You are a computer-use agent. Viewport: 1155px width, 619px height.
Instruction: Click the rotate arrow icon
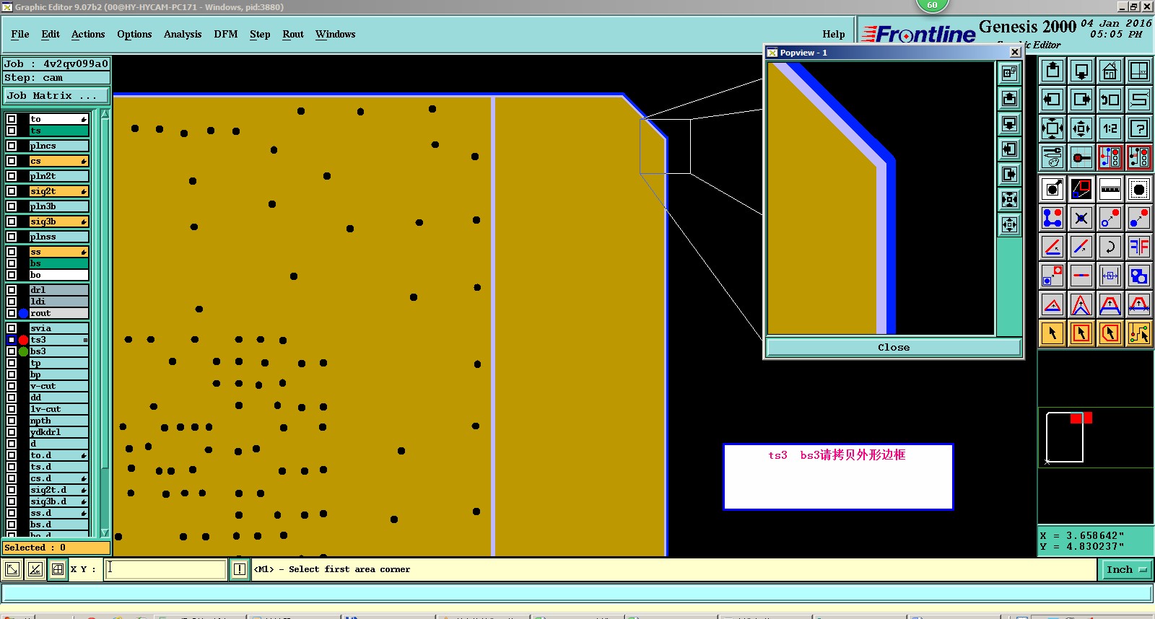(x=1110, y=247)
